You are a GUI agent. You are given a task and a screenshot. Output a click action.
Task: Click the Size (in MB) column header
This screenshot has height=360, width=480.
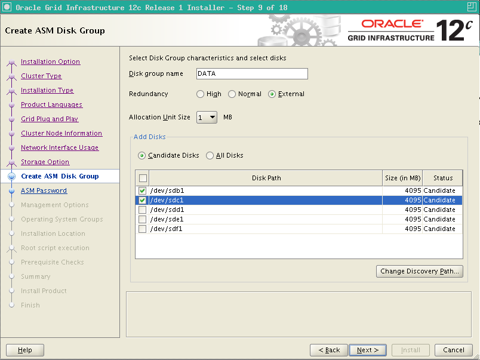click(402, 178)
